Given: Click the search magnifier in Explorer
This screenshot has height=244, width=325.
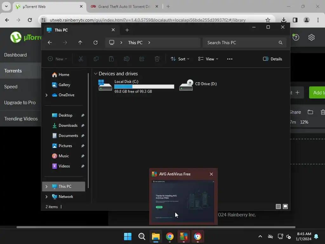Looking at the screenshot, I should coord(281,43).
